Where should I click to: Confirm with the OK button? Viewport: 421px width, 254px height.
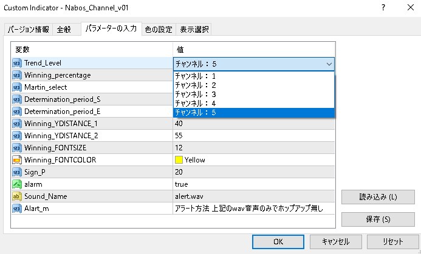(x=278, y=242)
